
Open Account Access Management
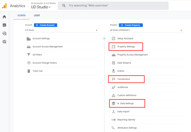(x=47, y=47)
